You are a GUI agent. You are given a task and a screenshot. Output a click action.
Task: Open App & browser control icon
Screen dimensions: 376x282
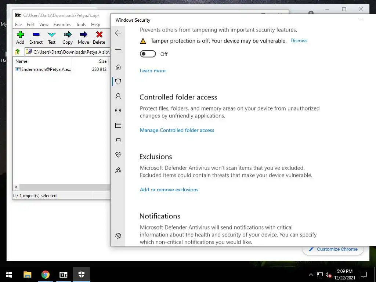pos(118,126)
